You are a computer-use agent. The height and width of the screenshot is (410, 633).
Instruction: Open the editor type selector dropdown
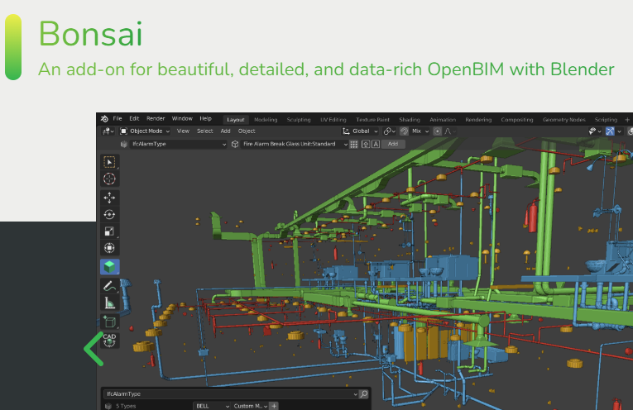click(108, 131)
